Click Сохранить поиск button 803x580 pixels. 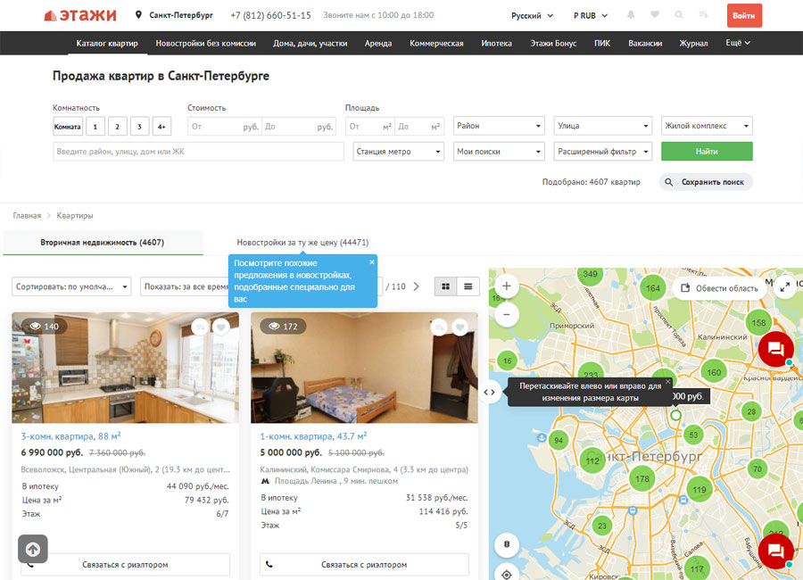(x=706, y=182)
